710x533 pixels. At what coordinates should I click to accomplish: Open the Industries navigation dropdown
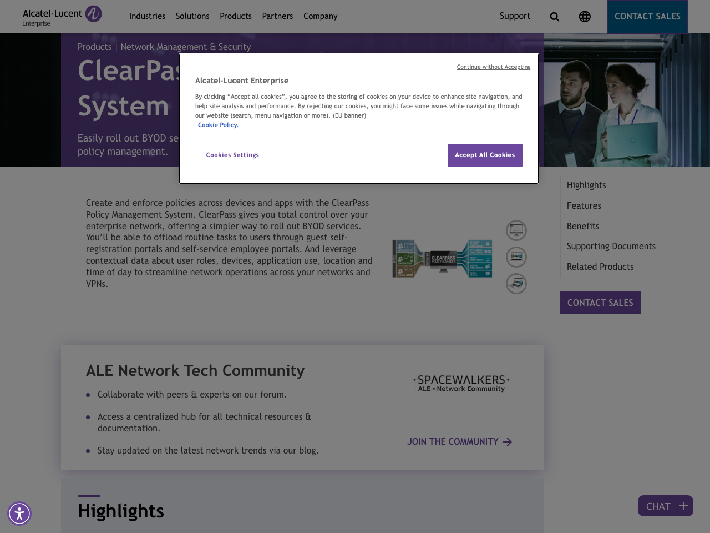click(x=146, y=16)
